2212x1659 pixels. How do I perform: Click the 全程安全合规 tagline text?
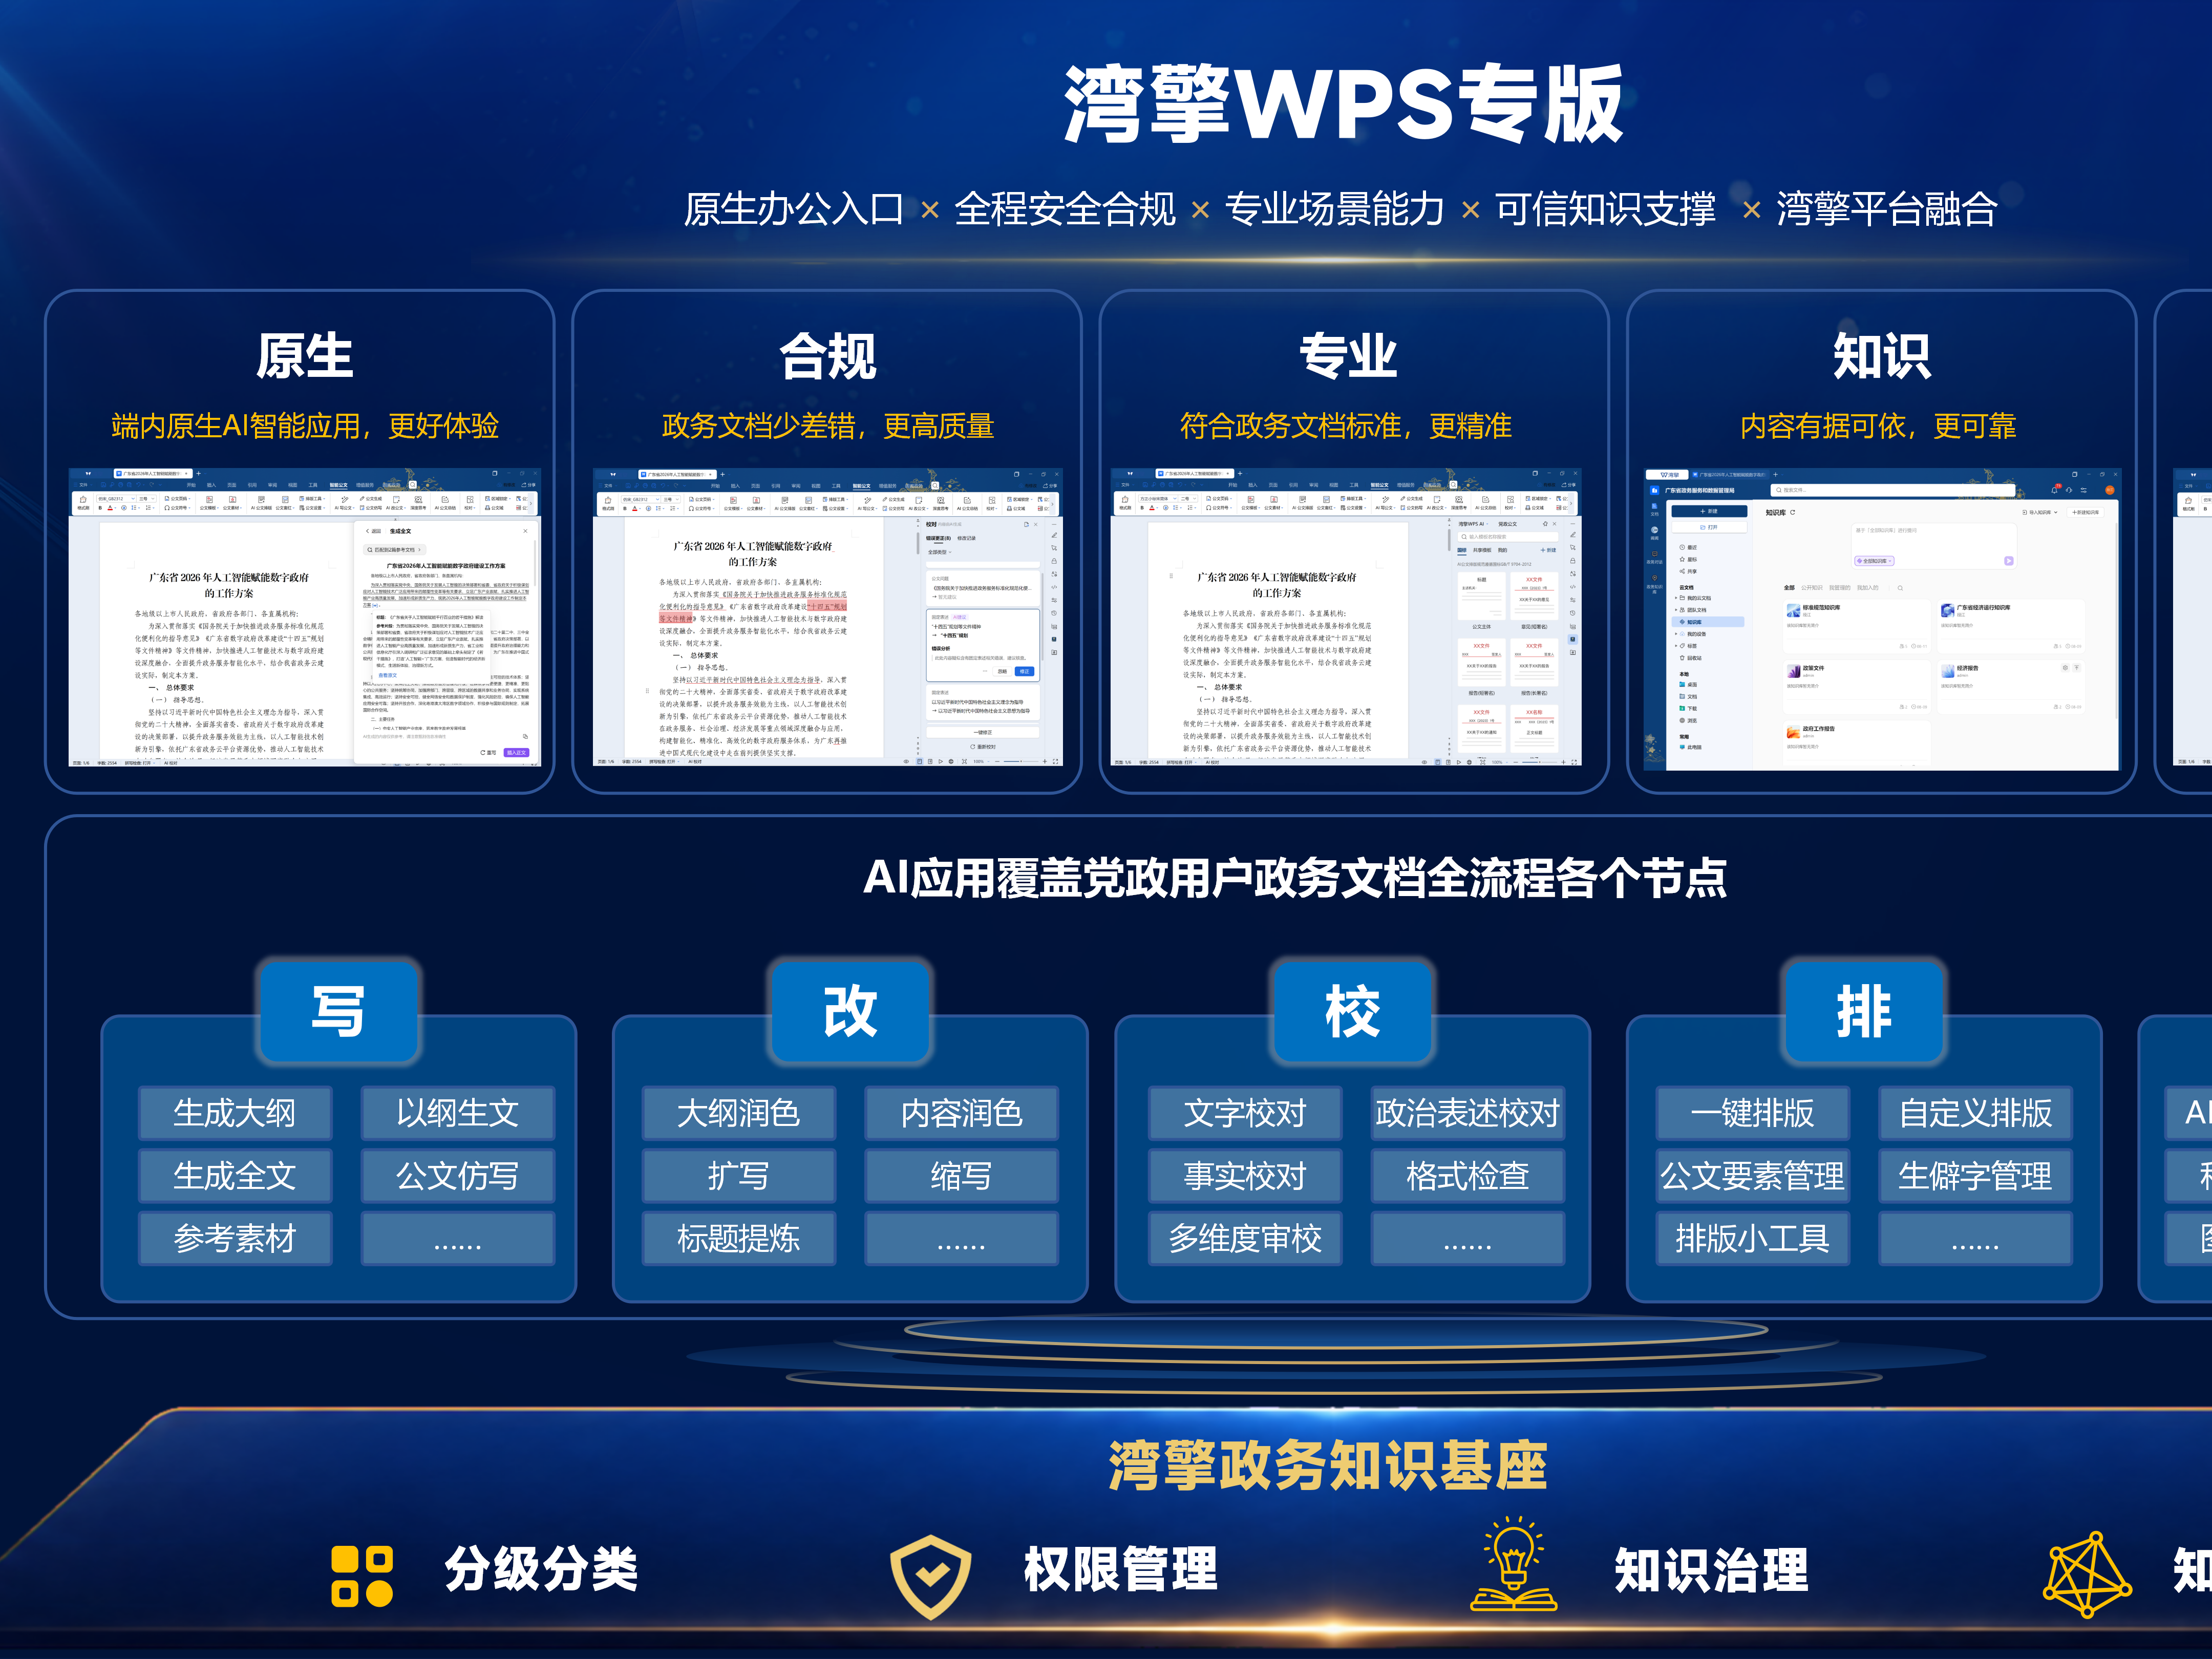click(1065, 209)
